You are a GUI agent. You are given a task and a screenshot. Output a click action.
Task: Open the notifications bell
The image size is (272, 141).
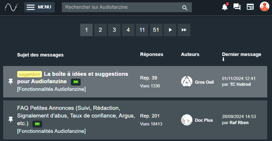coord(225,7)
